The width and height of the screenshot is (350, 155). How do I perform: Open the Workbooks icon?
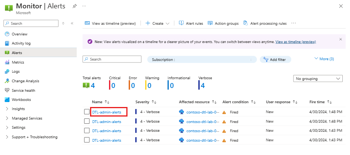[7, 99]
